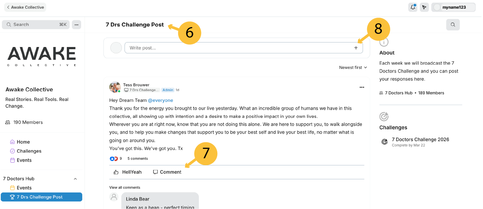Open sidebar three-dot options menu
Screen dimensions: 483x209
76,24
